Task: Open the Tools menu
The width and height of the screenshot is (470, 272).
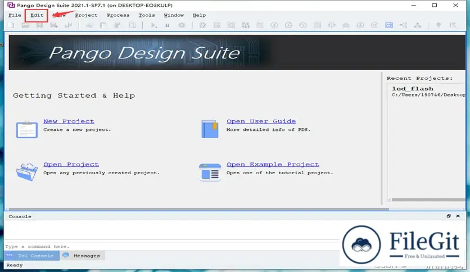Action: pos(147,15)
